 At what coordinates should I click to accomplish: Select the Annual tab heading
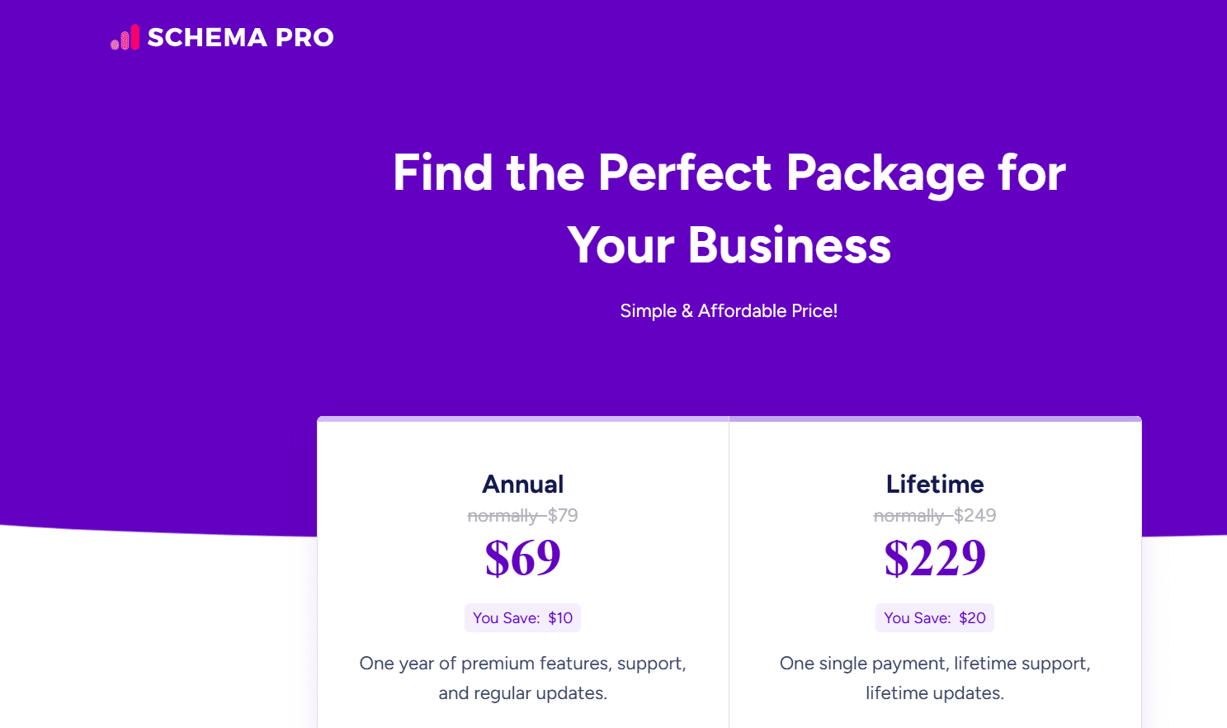(x=522, y=485)
